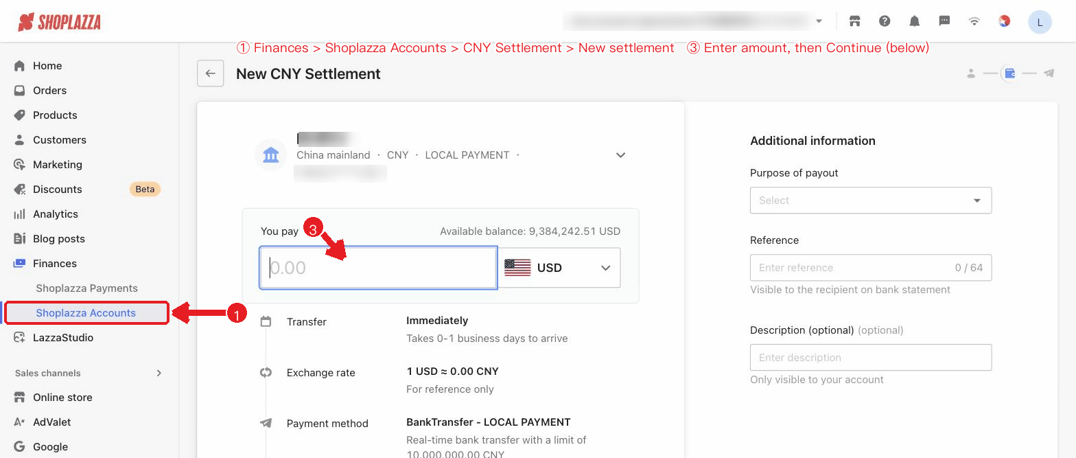Click the Transfer calendar icon
The width and height of the screenshot is (1076, 458).
[266, 321]
